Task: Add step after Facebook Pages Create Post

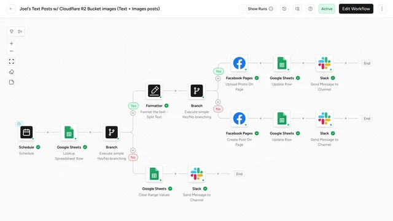Action: [x=260, y=118]
